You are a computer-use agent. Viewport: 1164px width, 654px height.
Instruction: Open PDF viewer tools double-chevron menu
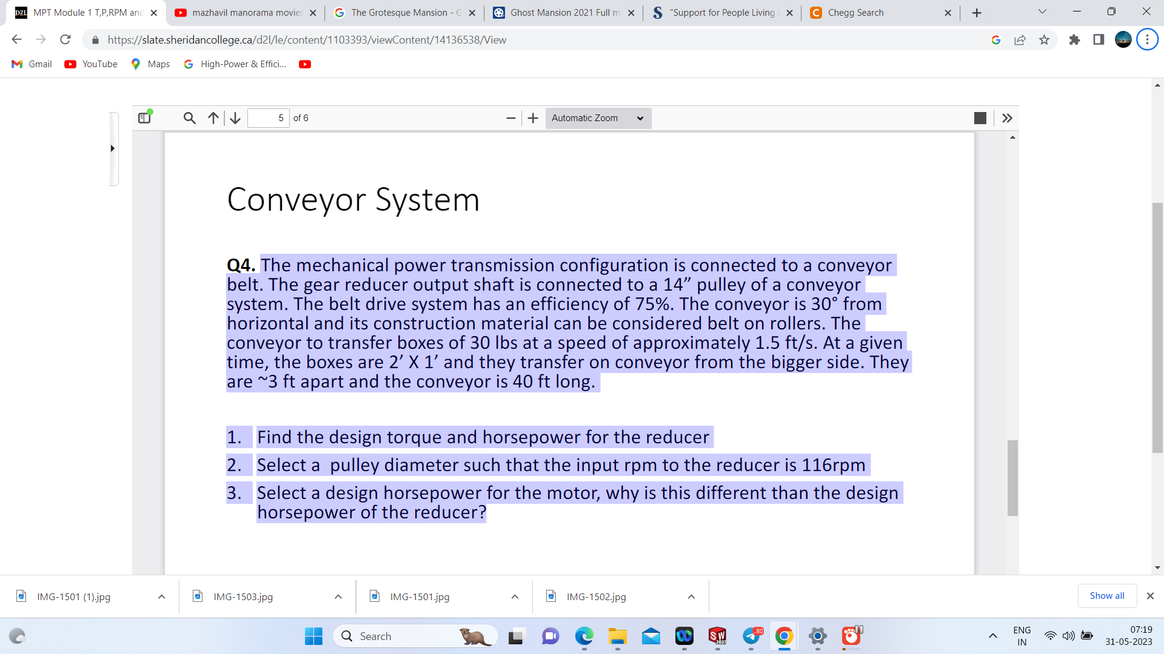[x=1007, y=118]
